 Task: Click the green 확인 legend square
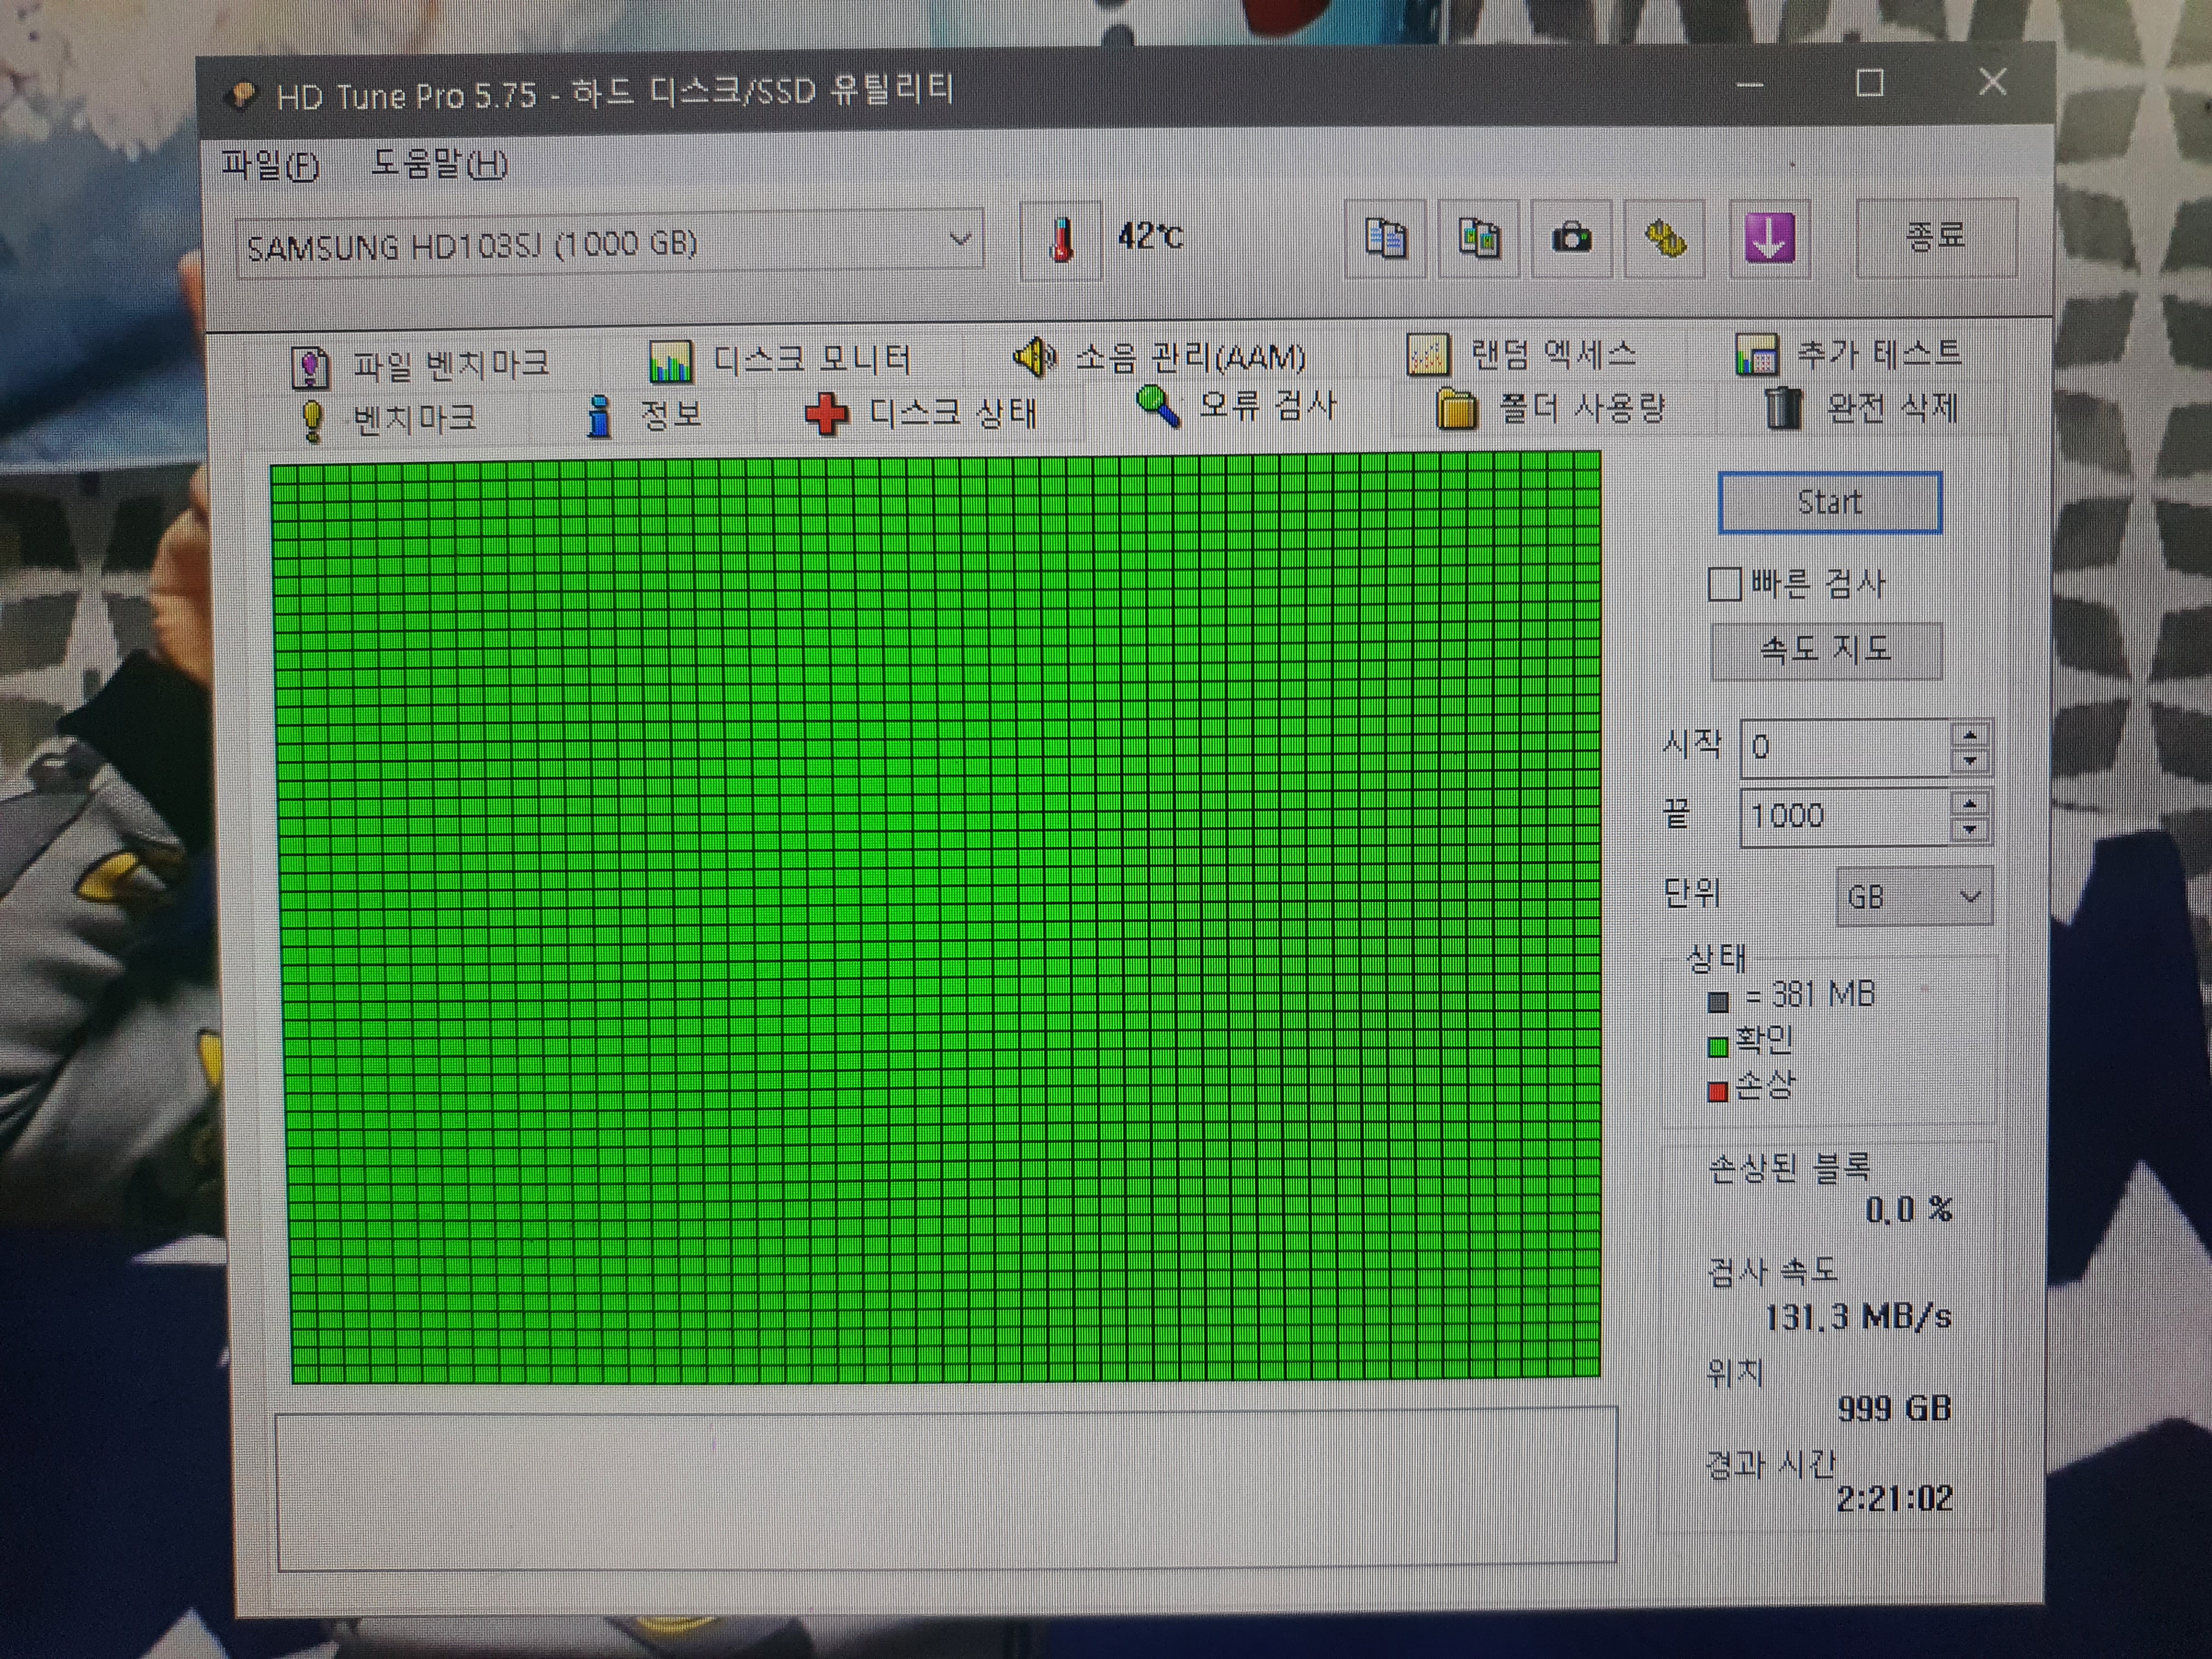pos(1718,1047)
